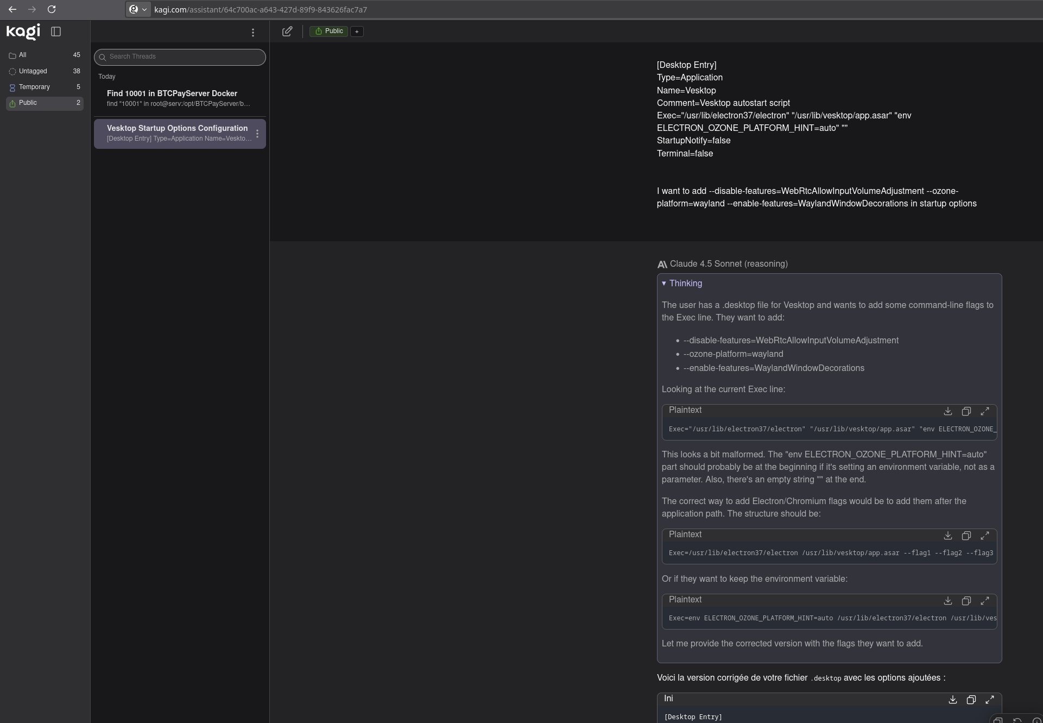Viewport: 1043px width, 723px height.
Task: Open the browser site identity dropdown
Action: click(x=138, y=9)
